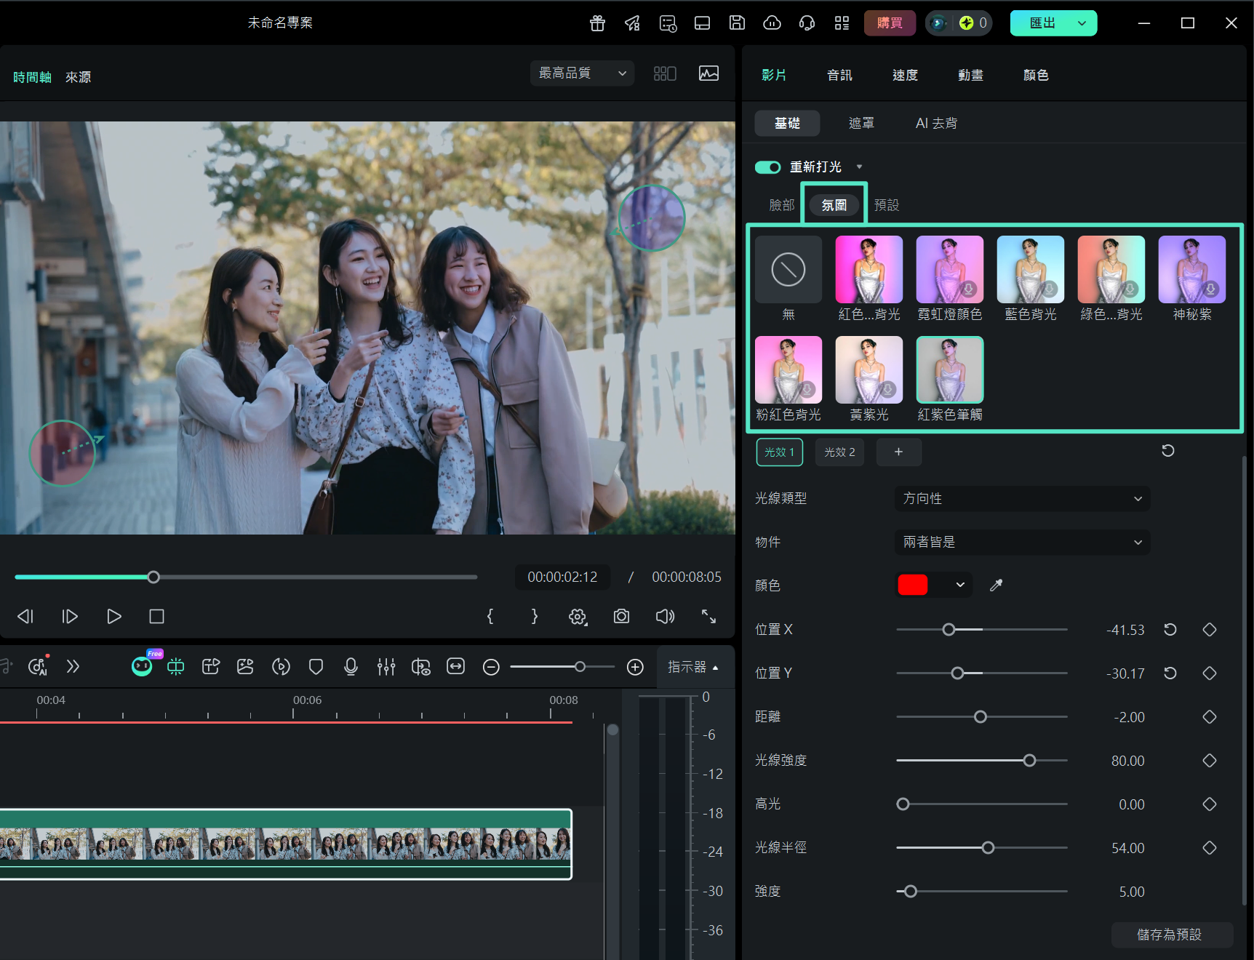
Task: Click the voiceover microphone icon
Action: (351, 667)
